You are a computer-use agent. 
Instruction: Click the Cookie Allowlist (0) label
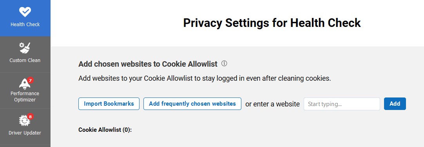point(105,130)
